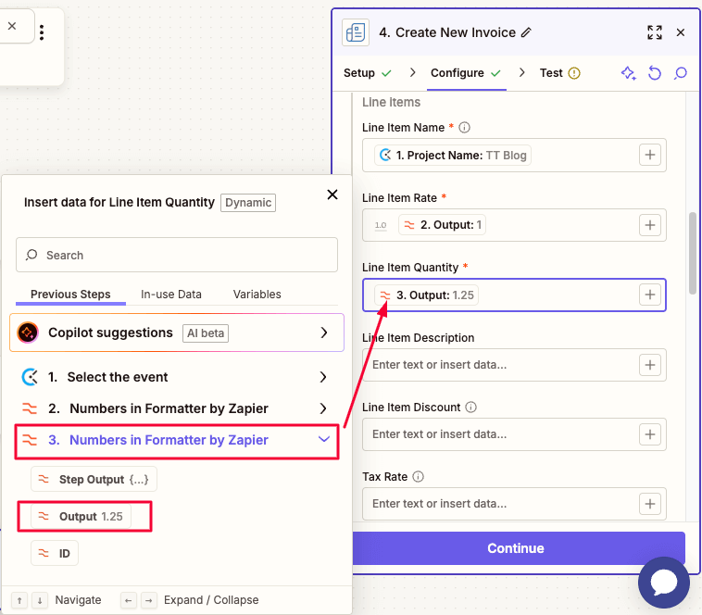Click the left arrow Collapse key icon
Viewport: 702px width, 615px height.
click(x=129, y=600)
